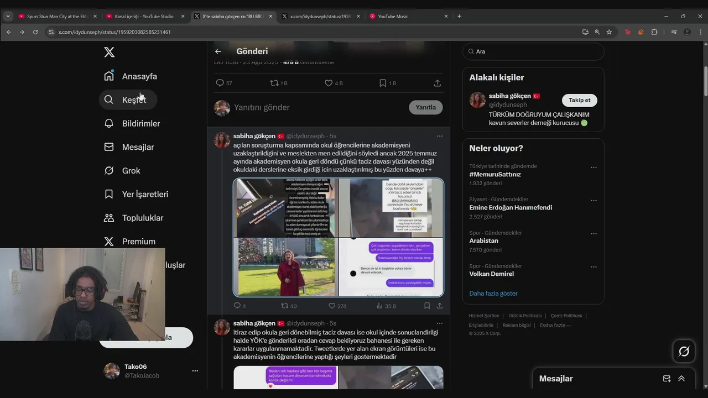708x398 pixels.
Task: Click the Yanıtını gönder reply field
Action: [318, 107]
